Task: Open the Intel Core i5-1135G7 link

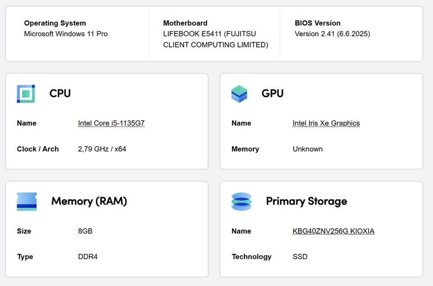Action: (111, 123)
